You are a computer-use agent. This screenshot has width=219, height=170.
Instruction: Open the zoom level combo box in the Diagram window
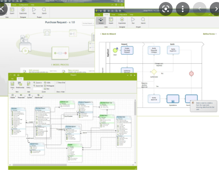(38, 89)
